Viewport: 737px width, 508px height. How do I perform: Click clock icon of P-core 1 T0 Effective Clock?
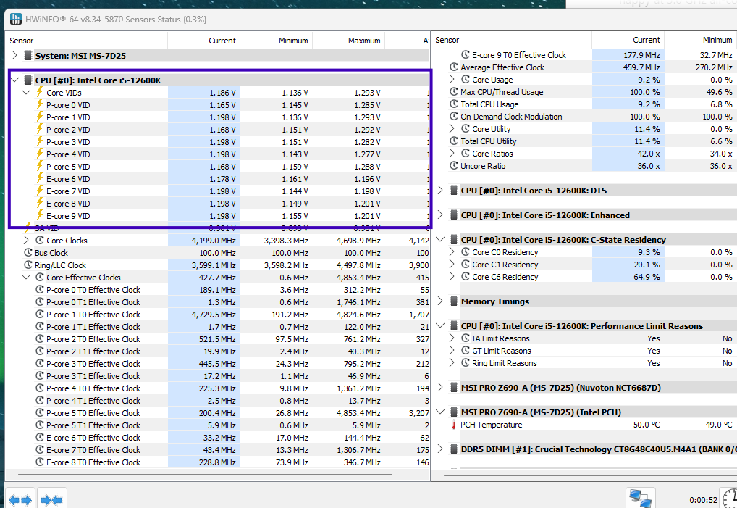click(40, 315)
